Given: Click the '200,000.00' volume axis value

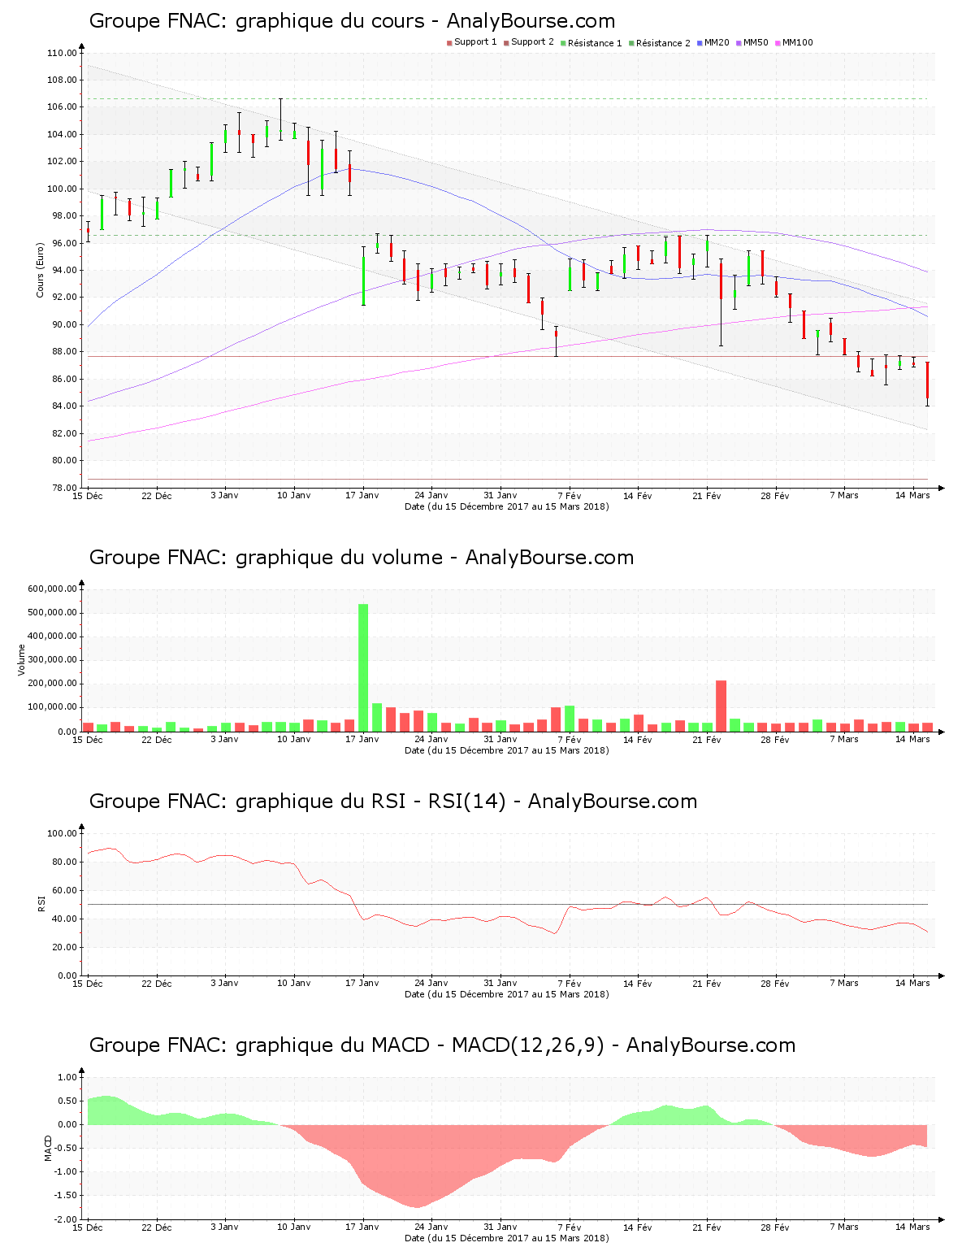Looking at the screenshot, I should (x=53, y=684).
